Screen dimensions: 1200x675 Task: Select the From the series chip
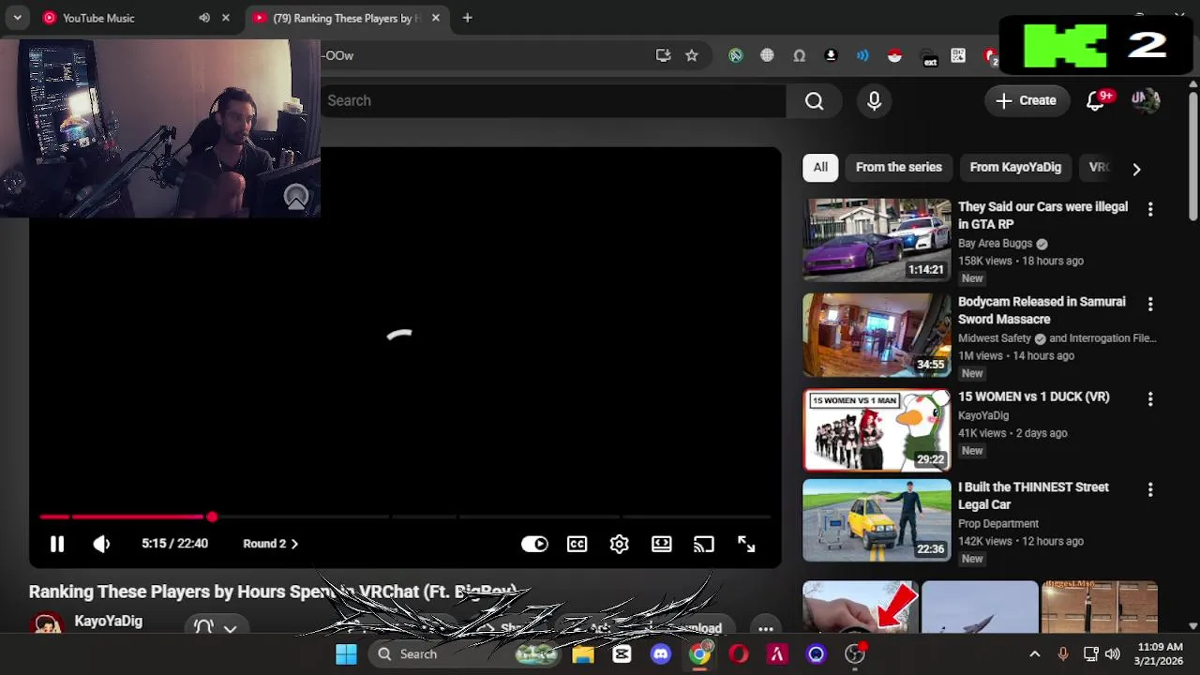[898, 167]
